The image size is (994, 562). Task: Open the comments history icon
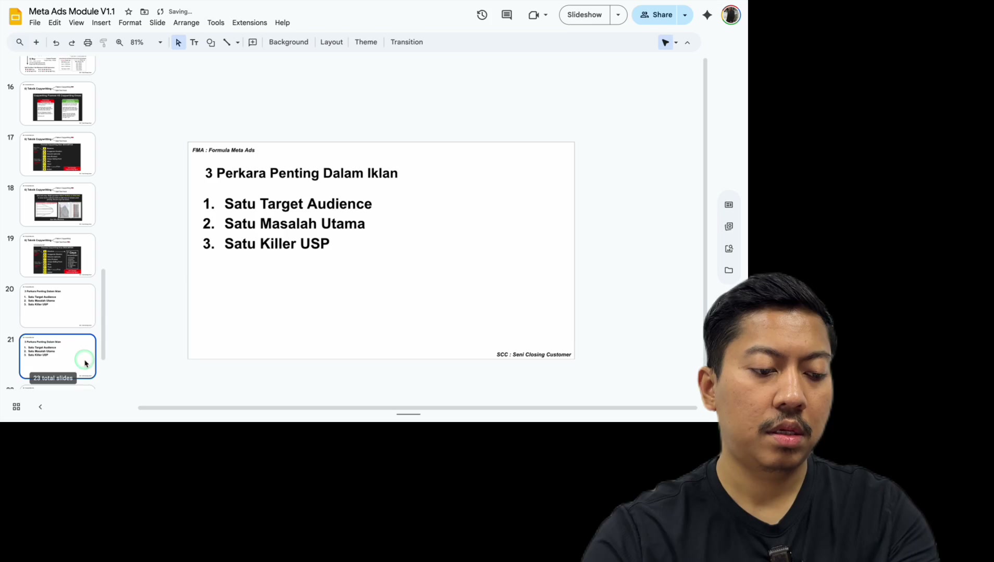click(506, 15)
